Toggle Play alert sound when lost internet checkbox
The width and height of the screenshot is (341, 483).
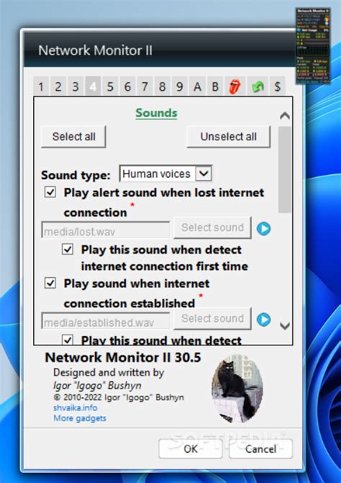[x=50, y=192]
